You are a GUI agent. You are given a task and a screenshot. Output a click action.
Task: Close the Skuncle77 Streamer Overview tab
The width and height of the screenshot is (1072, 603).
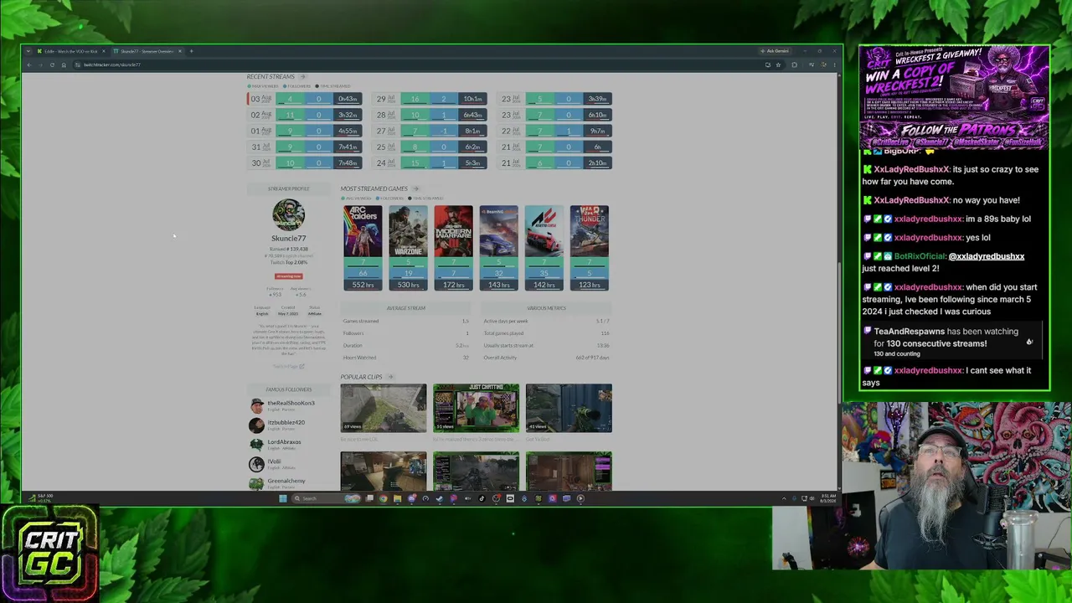pyautogui.click(x=179, y=51)
